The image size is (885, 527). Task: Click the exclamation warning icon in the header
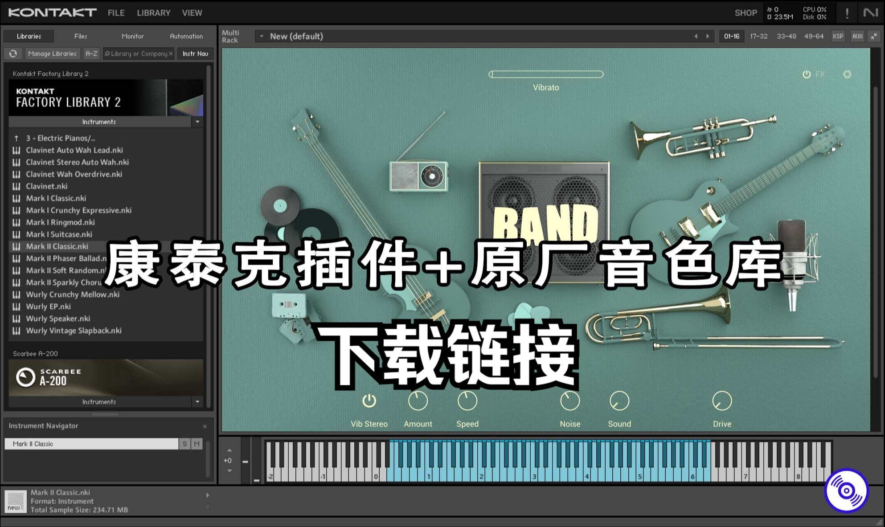coord(847,12)
